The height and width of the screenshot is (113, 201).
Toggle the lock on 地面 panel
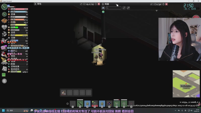pos(164,4)
